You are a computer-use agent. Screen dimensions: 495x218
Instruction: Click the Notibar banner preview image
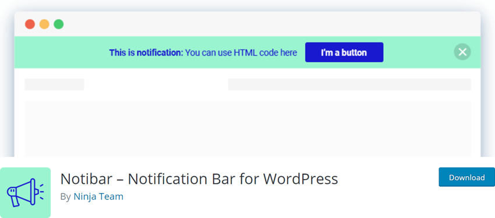[x=248, y=78]
